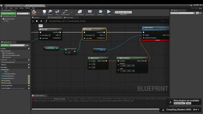Click warning icon in plugins notification
Viewport: 203px width, 114px height.
click(x=170, y=102)
